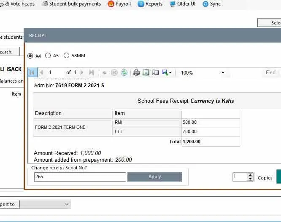Click the receipt serial number field

pos(80,177)
